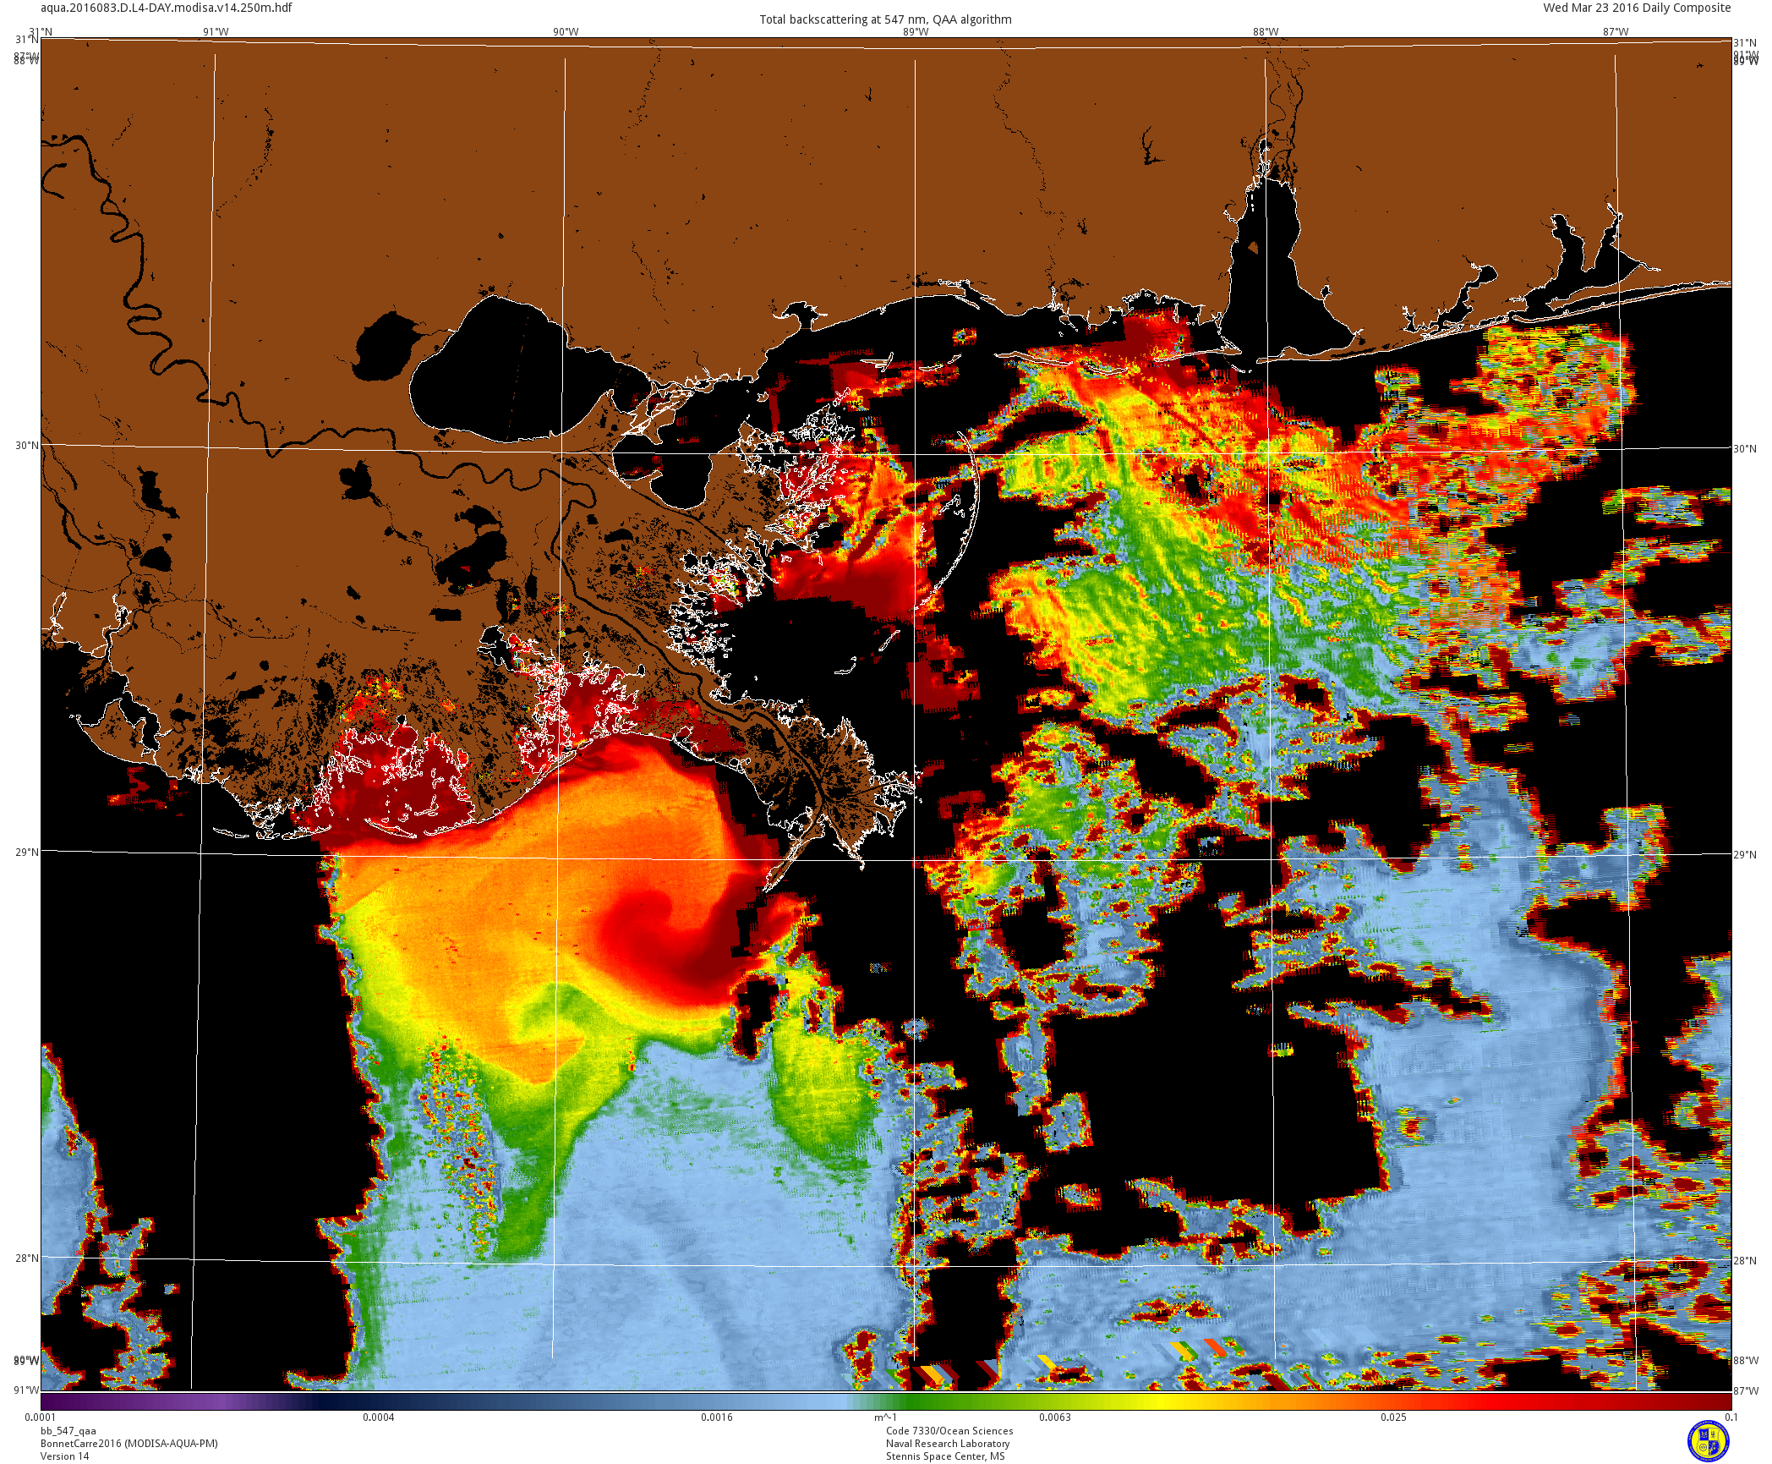The image size is (1772, 1464).
Task: Click the 0.0004 colorbar tick label
Action: (x=378, y=1417)
